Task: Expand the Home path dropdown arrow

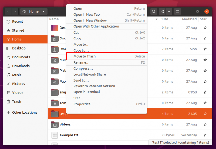Action: coord(44,11)
